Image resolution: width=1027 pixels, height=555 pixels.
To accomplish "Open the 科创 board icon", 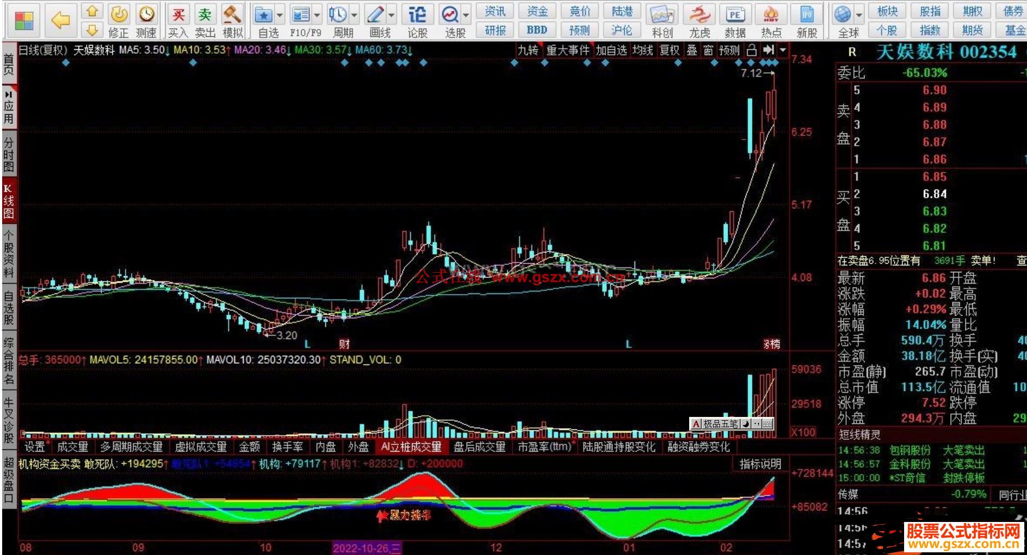I will pyautogui.click(x=662, y=15).
